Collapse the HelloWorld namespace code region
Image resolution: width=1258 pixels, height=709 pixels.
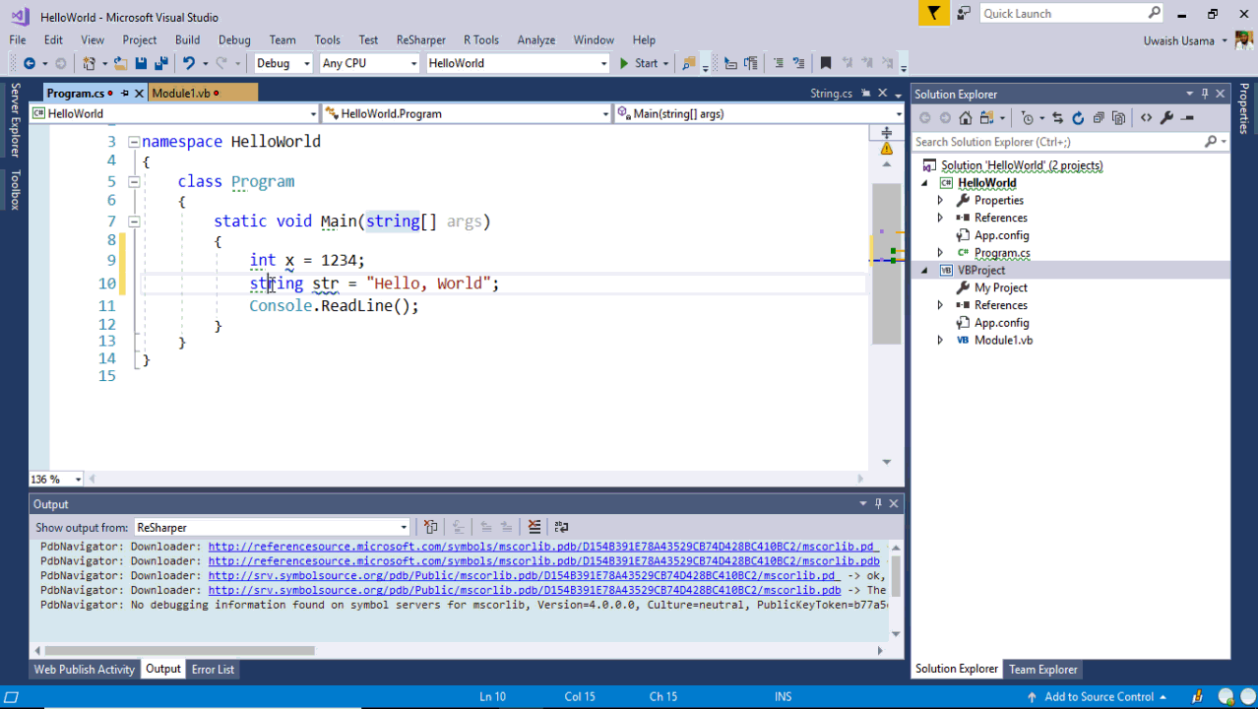pos(133,141)
